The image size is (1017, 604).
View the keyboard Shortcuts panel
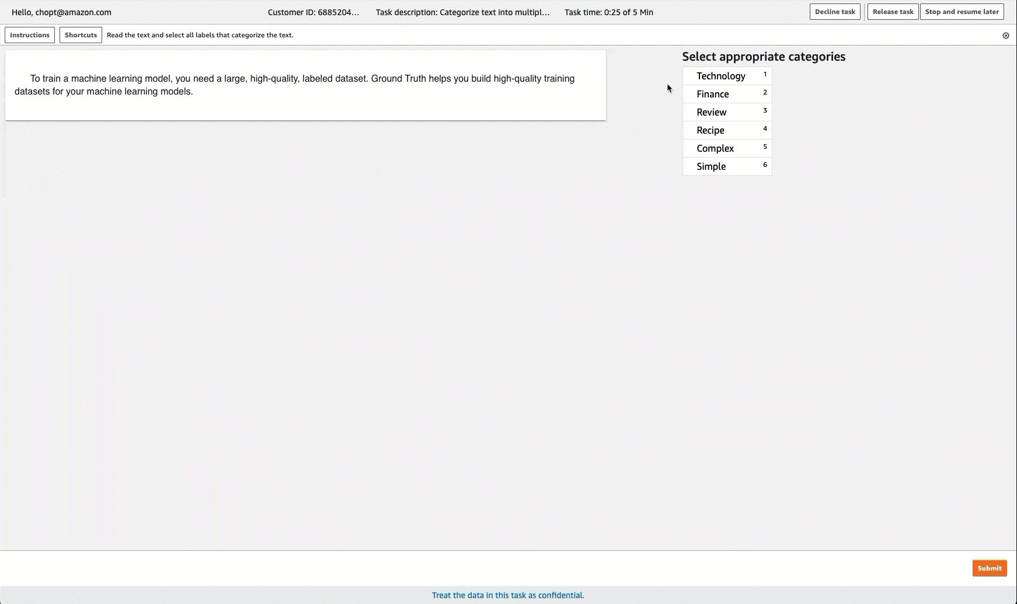81,34
